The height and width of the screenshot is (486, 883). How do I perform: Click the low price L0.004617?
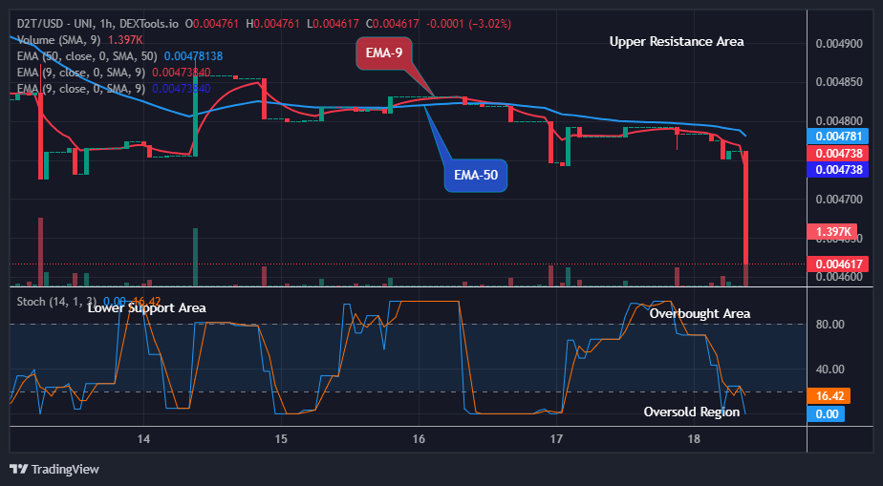point(333,24)
